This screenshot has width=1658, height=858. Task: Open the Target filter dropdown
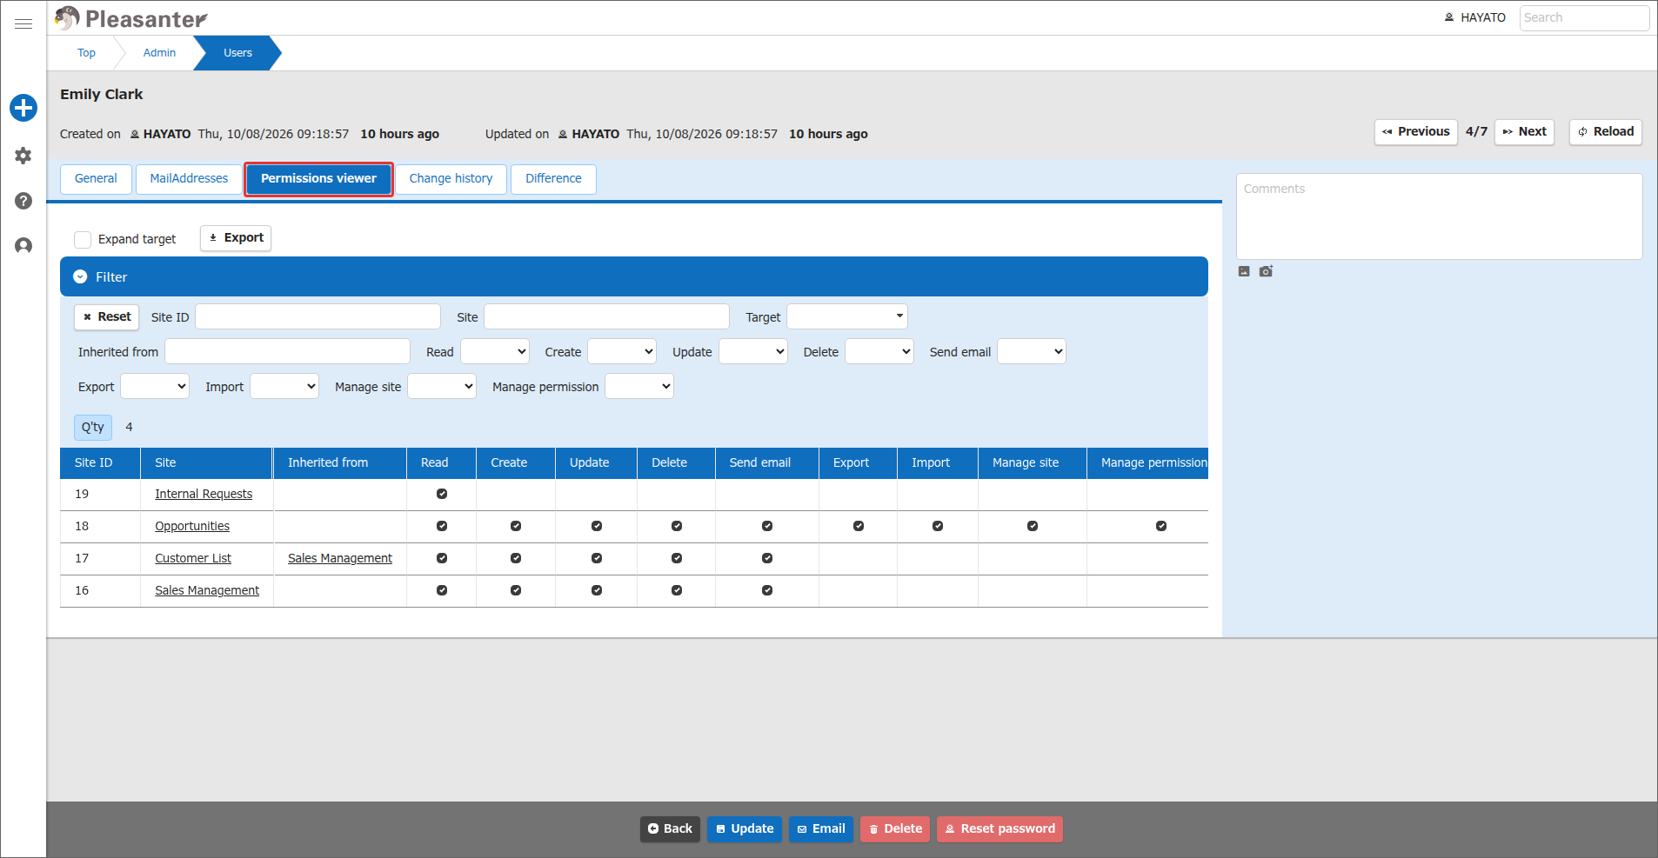coord(847,316)
